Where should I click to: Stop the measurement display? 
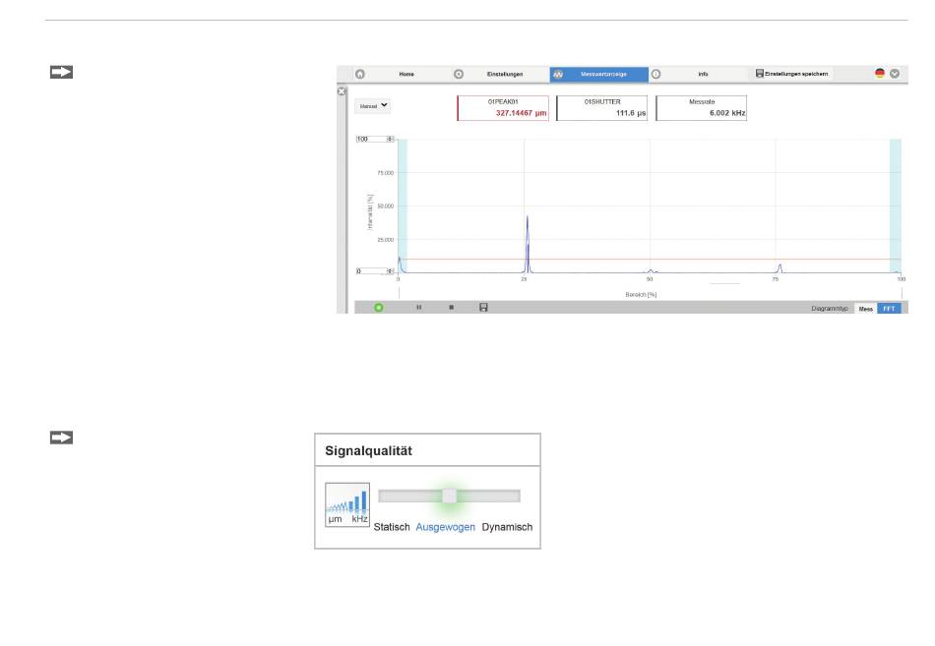(x=451, y=307)
